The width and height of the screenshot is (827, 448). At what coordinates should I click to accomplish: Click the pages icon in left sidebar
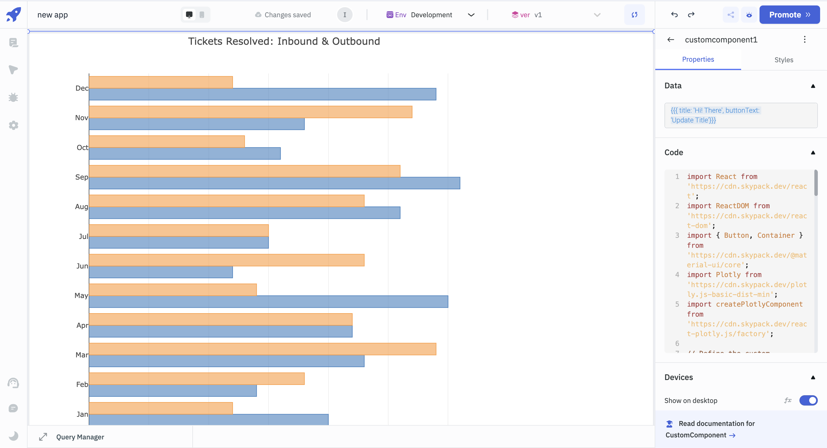pyautogui.click(x=13, y=43)
